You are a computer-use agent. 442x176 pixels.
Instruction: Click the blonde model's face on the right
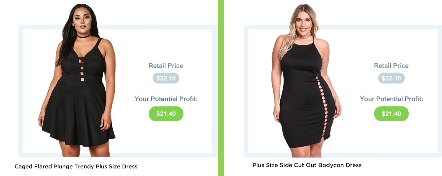coord(304,22)
